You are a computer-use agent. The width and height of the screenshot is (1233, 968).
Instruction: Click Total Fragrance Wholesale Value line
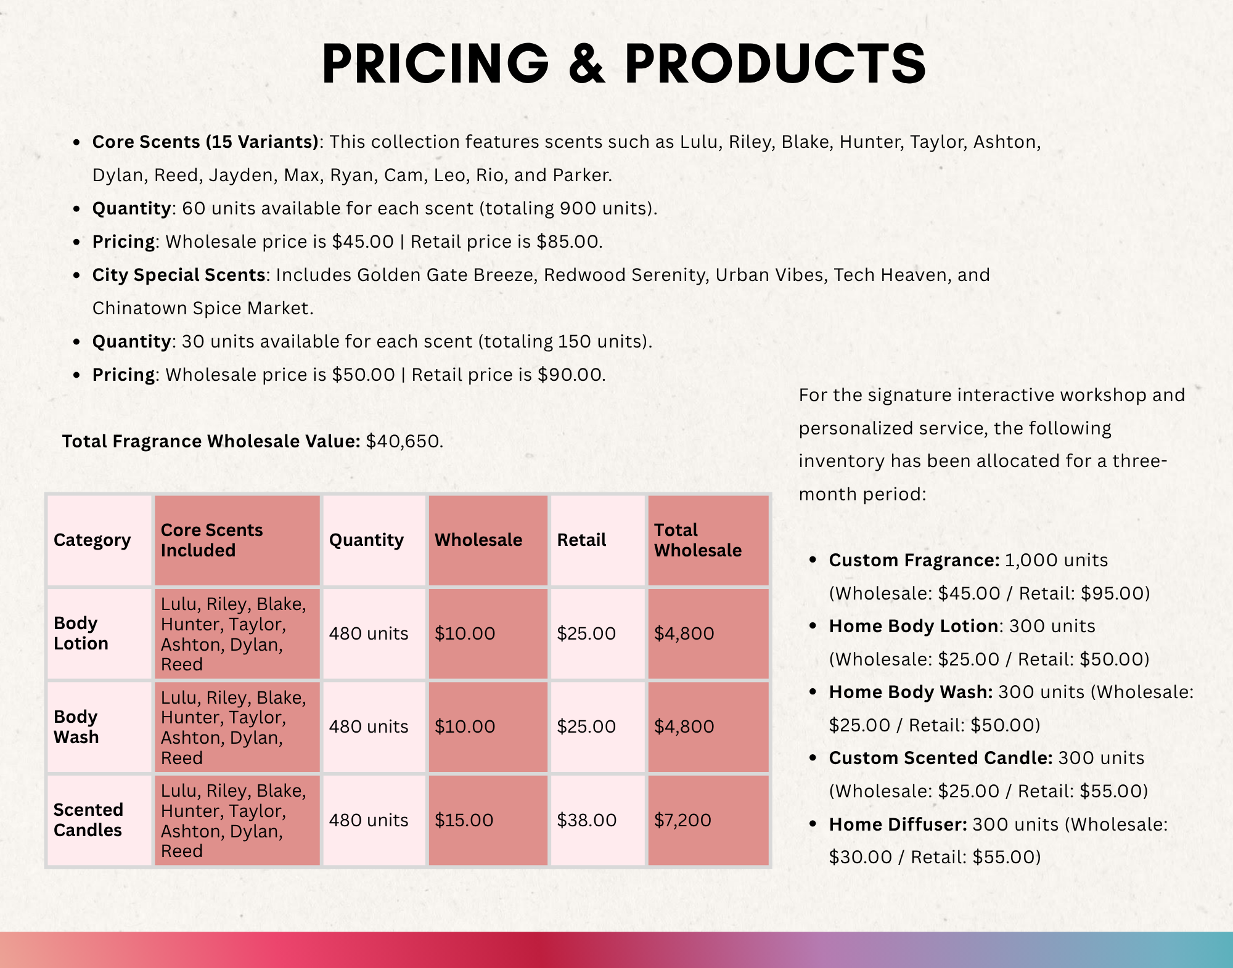pyautogui.click(x=253, y=441)
